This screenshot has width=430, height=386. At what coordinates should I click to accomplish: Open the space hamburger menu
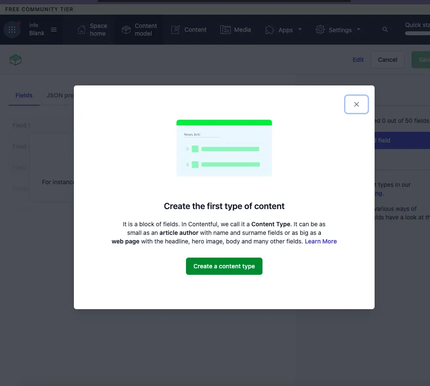(54, 29)
